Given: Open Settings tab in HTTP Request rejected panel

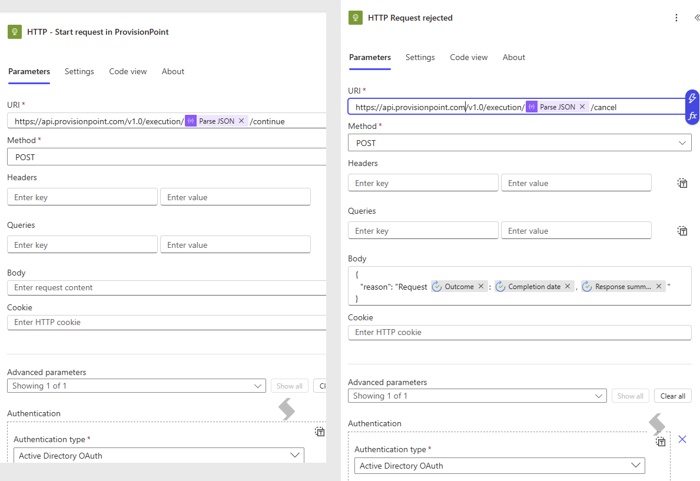Looking at the screenshot, I should pos(420,57).
